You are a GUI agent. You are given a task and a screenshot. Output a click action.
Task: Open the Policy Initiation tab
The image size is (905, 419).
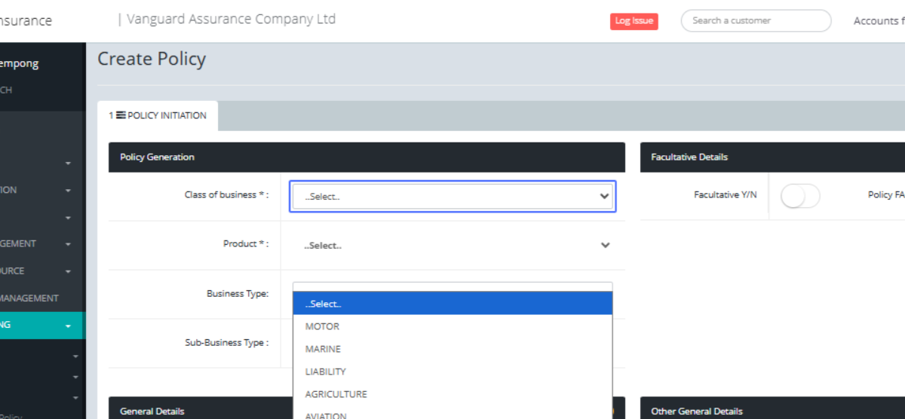tap(158, 116)
